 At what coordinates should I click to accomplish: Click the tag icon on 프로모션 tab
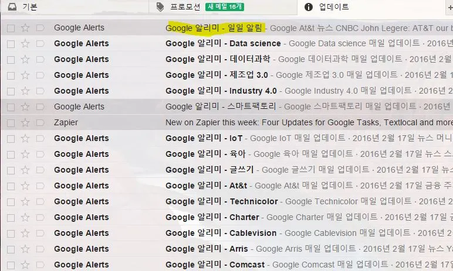tap(160, 7)
